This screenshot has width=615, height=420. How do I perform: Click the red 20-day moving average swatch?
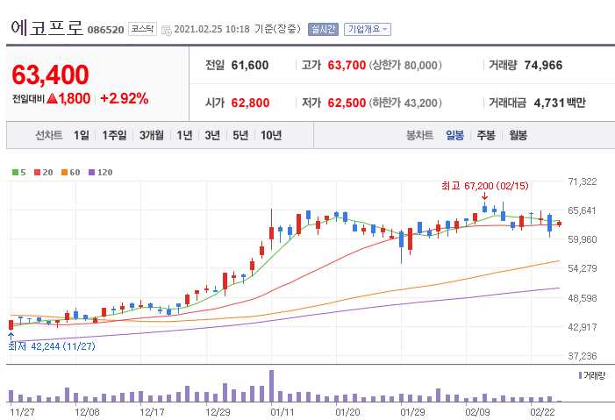click(37, 172)
